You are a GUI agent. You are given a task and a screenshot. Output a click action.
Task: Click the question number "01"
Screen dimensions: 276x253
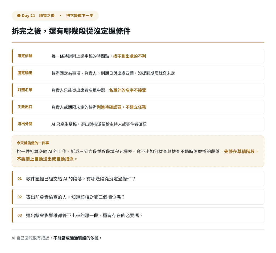coord(19,178)
